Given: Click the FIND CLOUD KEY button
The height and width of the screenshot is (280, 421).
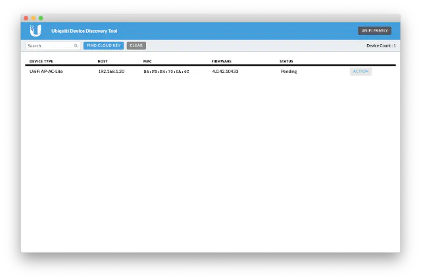Looking at the screenshot, I should (x=103, y=45).
